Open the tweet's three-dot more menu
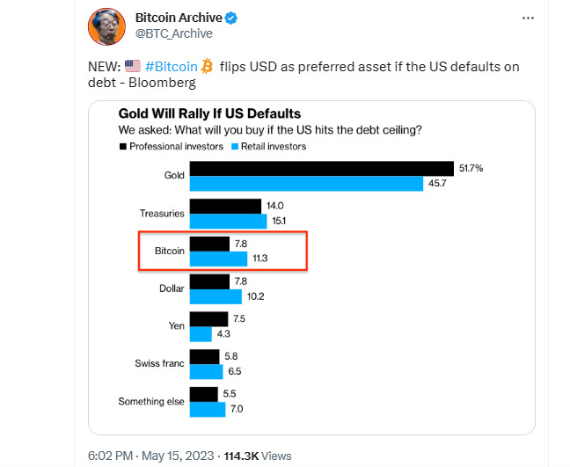This screenshot has width=570, height=467. click(526, 18)
